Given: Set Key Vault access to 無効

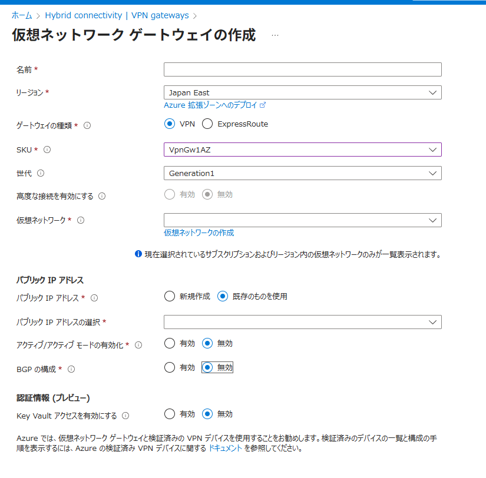Looking at the screenshot, I should pyautogui.click(x=207, y=414).
